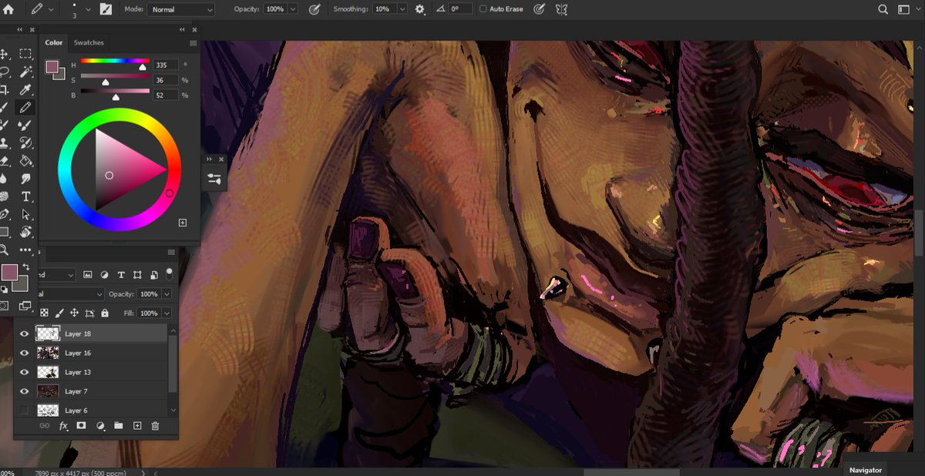This screenshot has height=476, width=925.
Task: Toggle pressure for opacity icon
Action: pyautogui.click(x=314, y=9)
